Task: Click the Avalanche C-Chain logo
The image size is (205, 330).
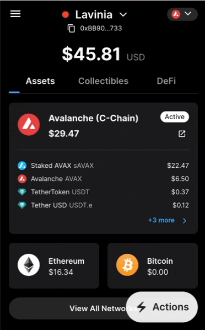Action: [x=29, y=125]
